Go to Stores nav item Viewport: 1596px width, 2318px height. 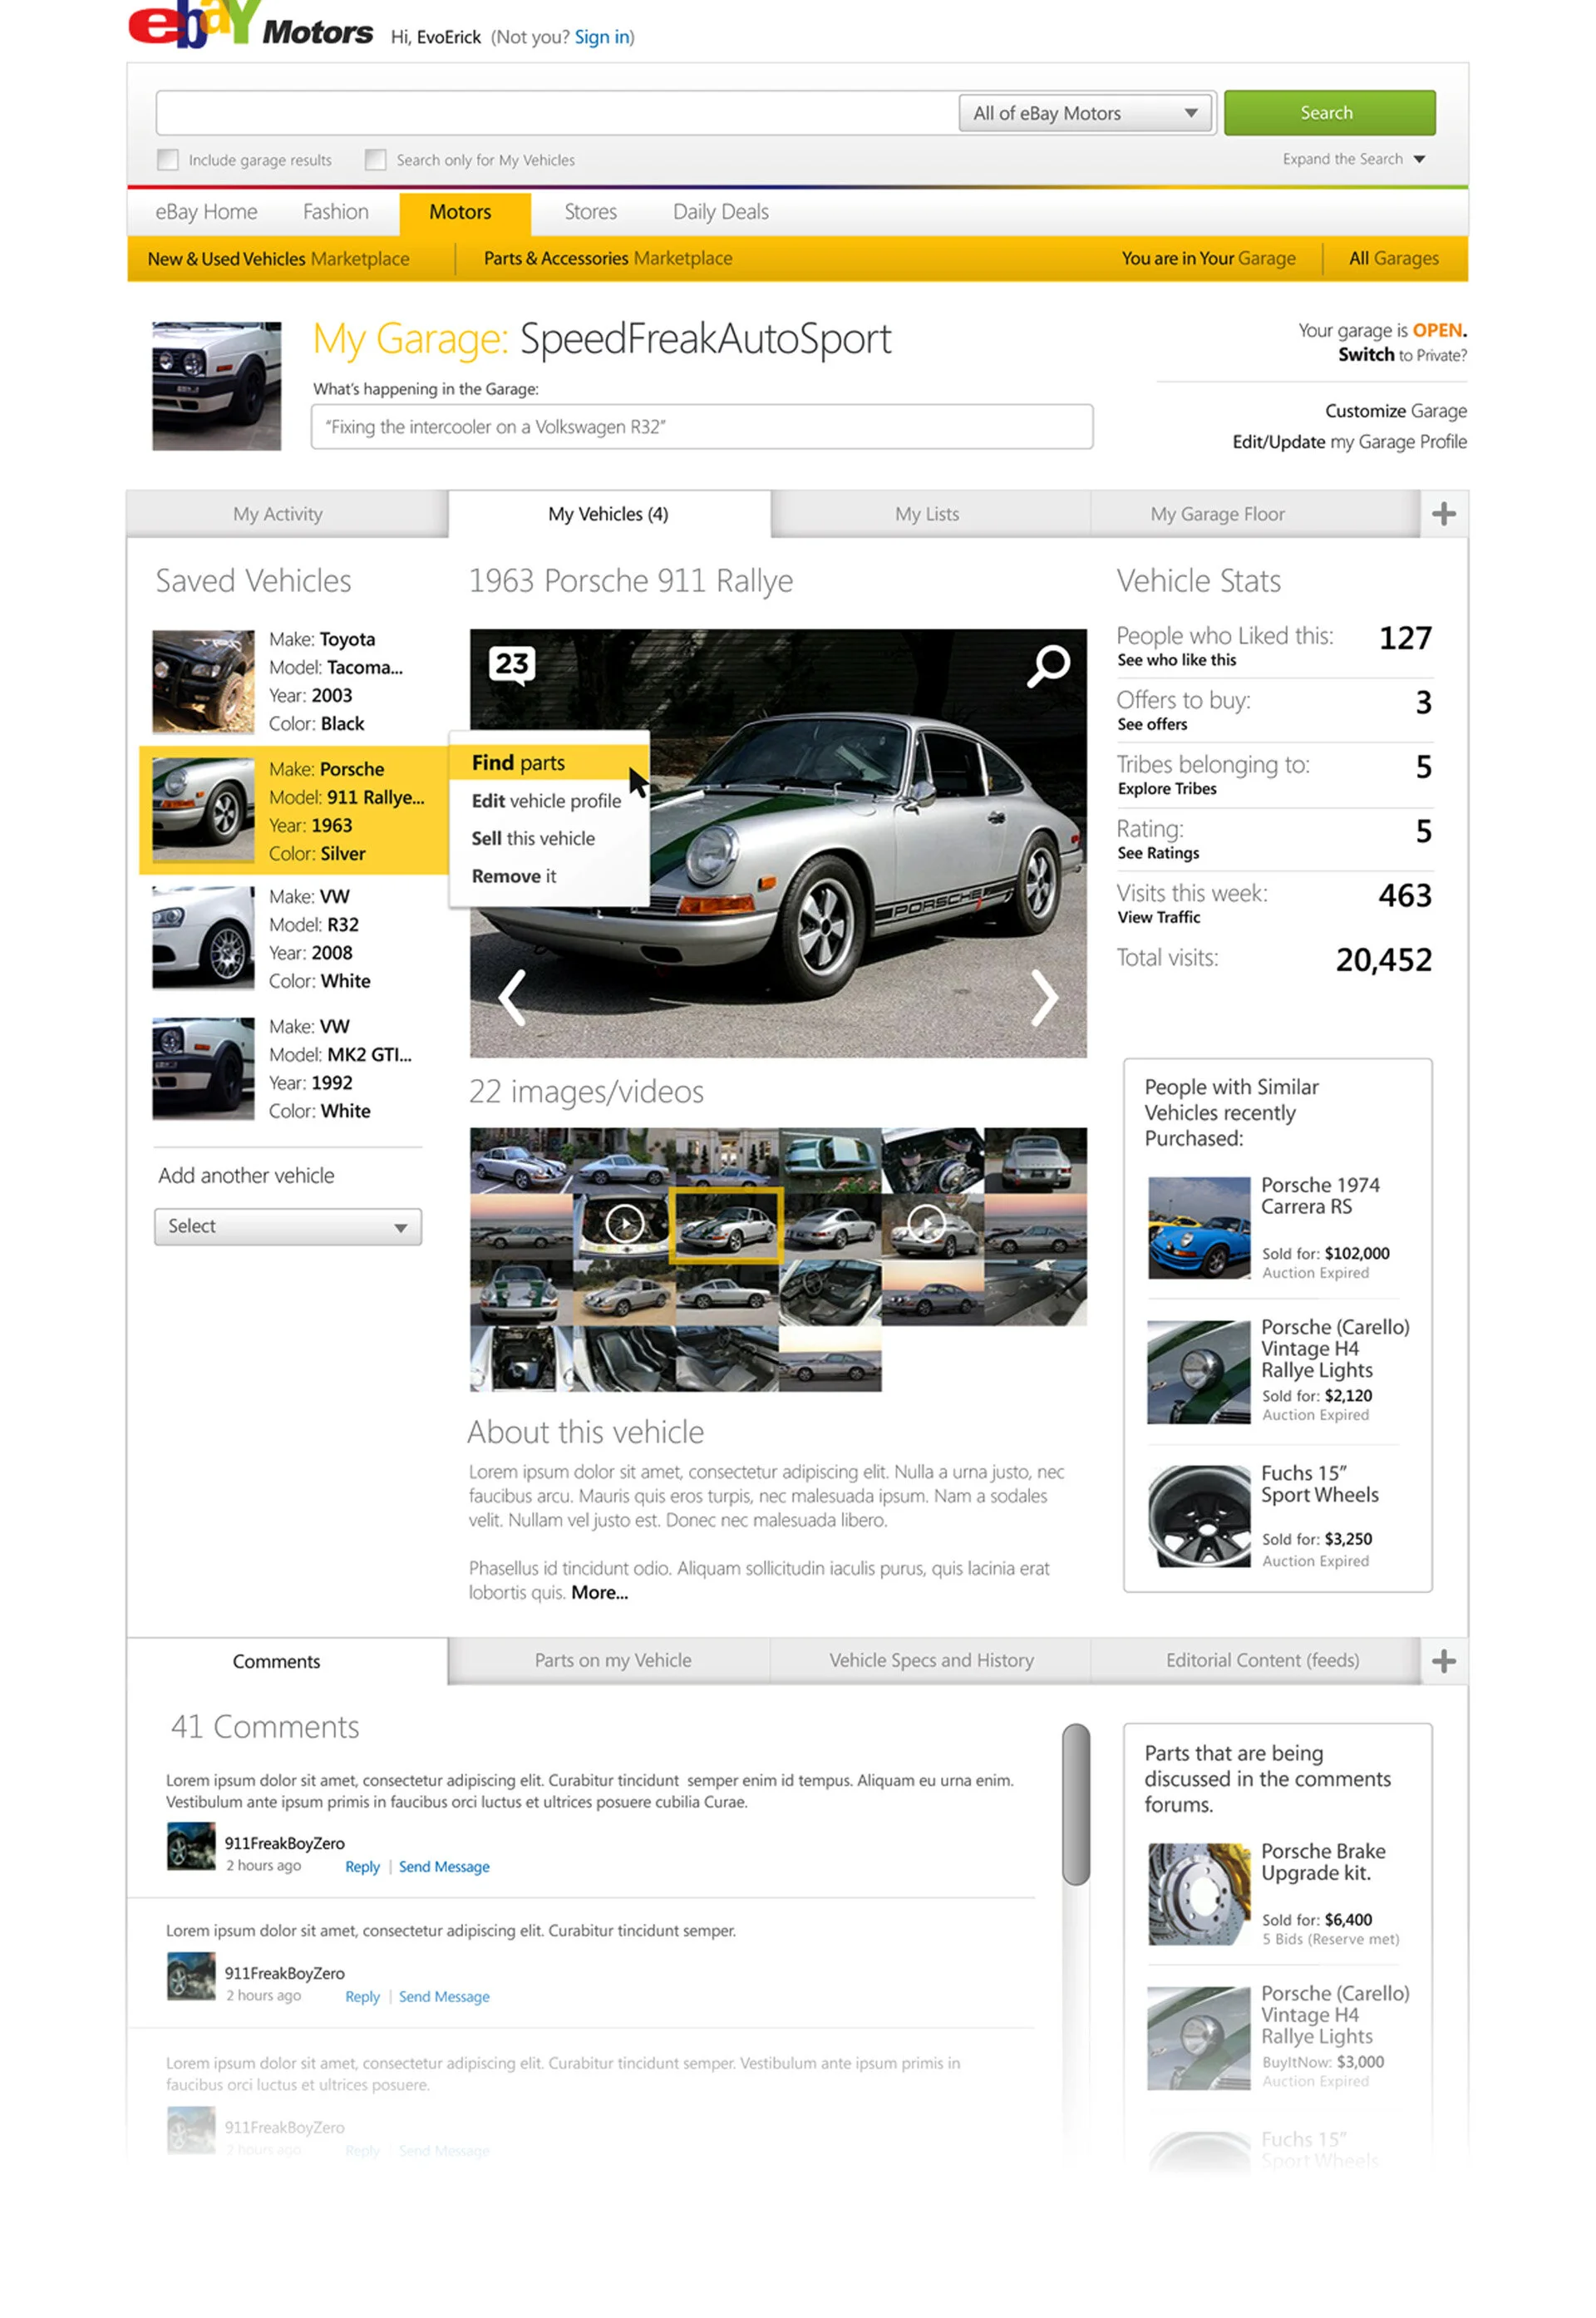coord(590,212)
